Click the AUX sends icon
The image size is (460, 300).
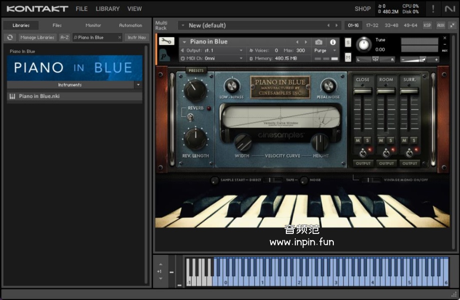point(440,25)
